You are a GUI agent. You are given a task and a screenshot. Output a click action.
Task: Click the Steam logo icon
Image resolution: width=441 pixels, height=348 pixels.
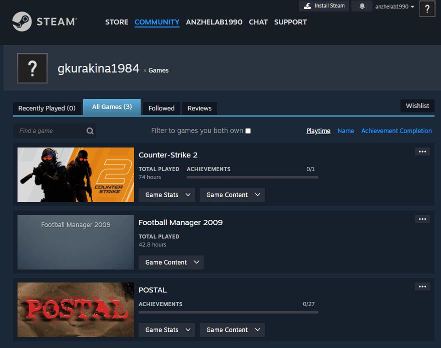[x=22, y=22]
